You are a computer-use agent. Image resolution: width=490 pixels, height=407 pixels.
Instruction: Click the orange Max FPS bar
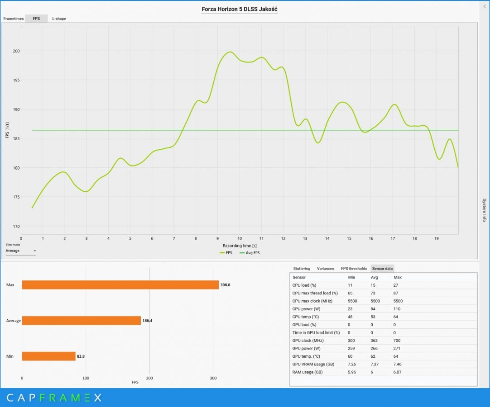tap(120, 285)
